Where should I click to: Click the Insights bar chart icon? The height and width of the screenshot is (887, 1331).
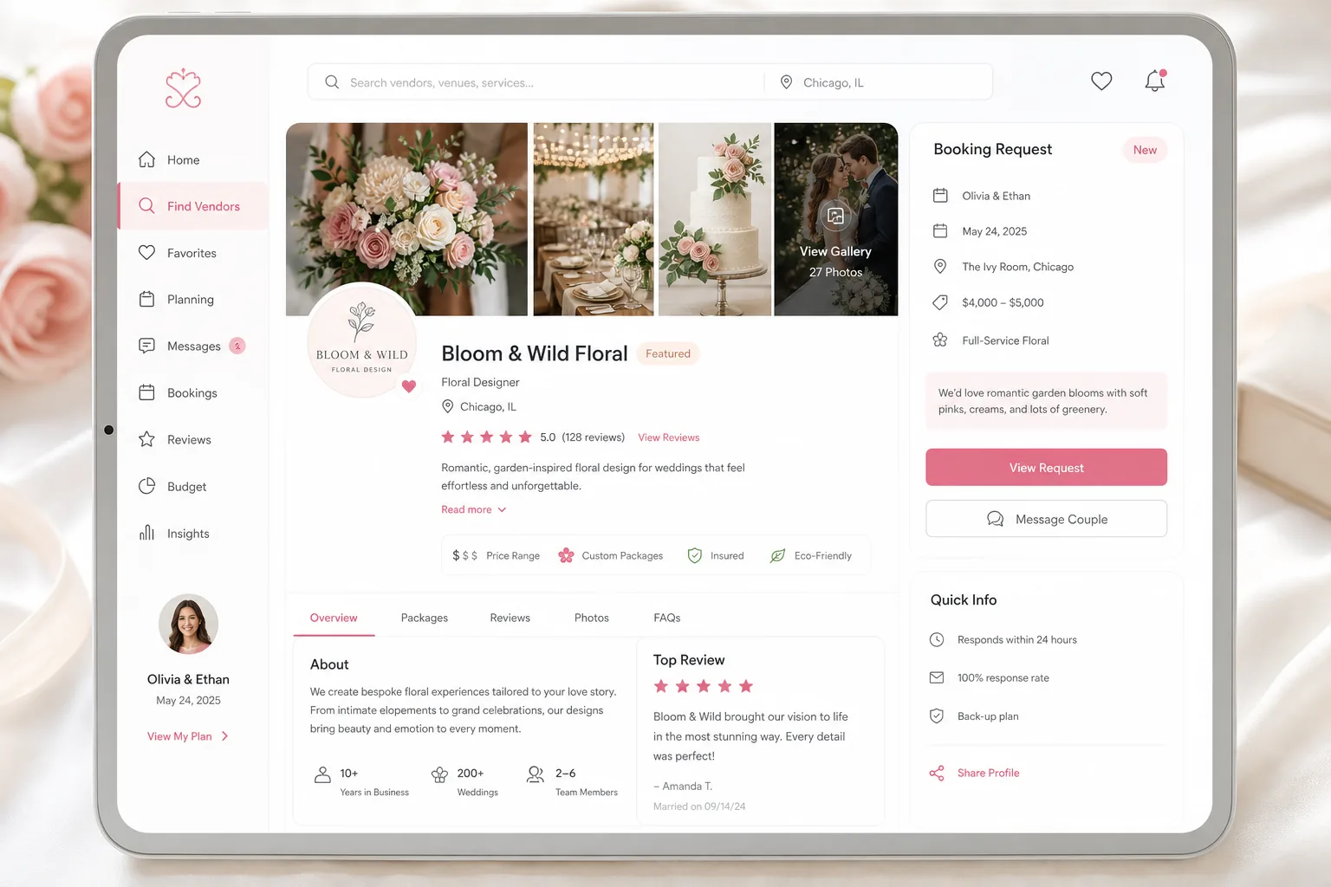point(147,533)
